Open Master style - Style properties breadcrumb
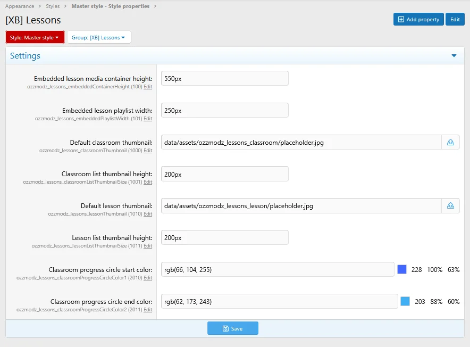Viewport: 470px width, 347px height. (110, 6)
